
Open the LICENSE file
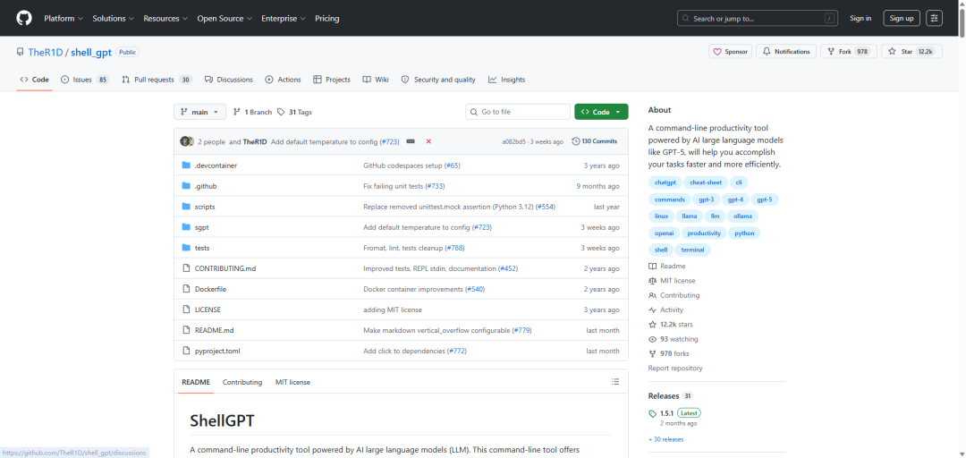[x=208, y=310]
